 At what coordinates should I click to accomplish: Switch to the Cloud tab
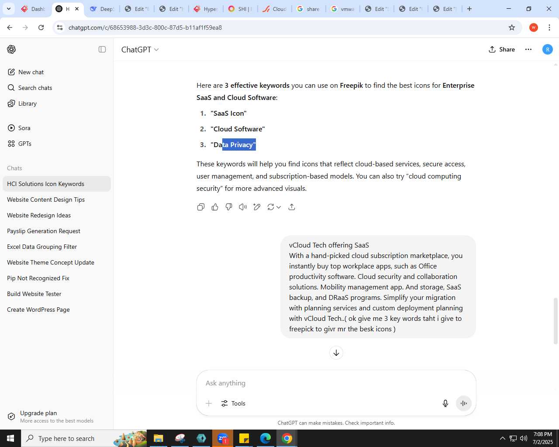tap(275, 9)
